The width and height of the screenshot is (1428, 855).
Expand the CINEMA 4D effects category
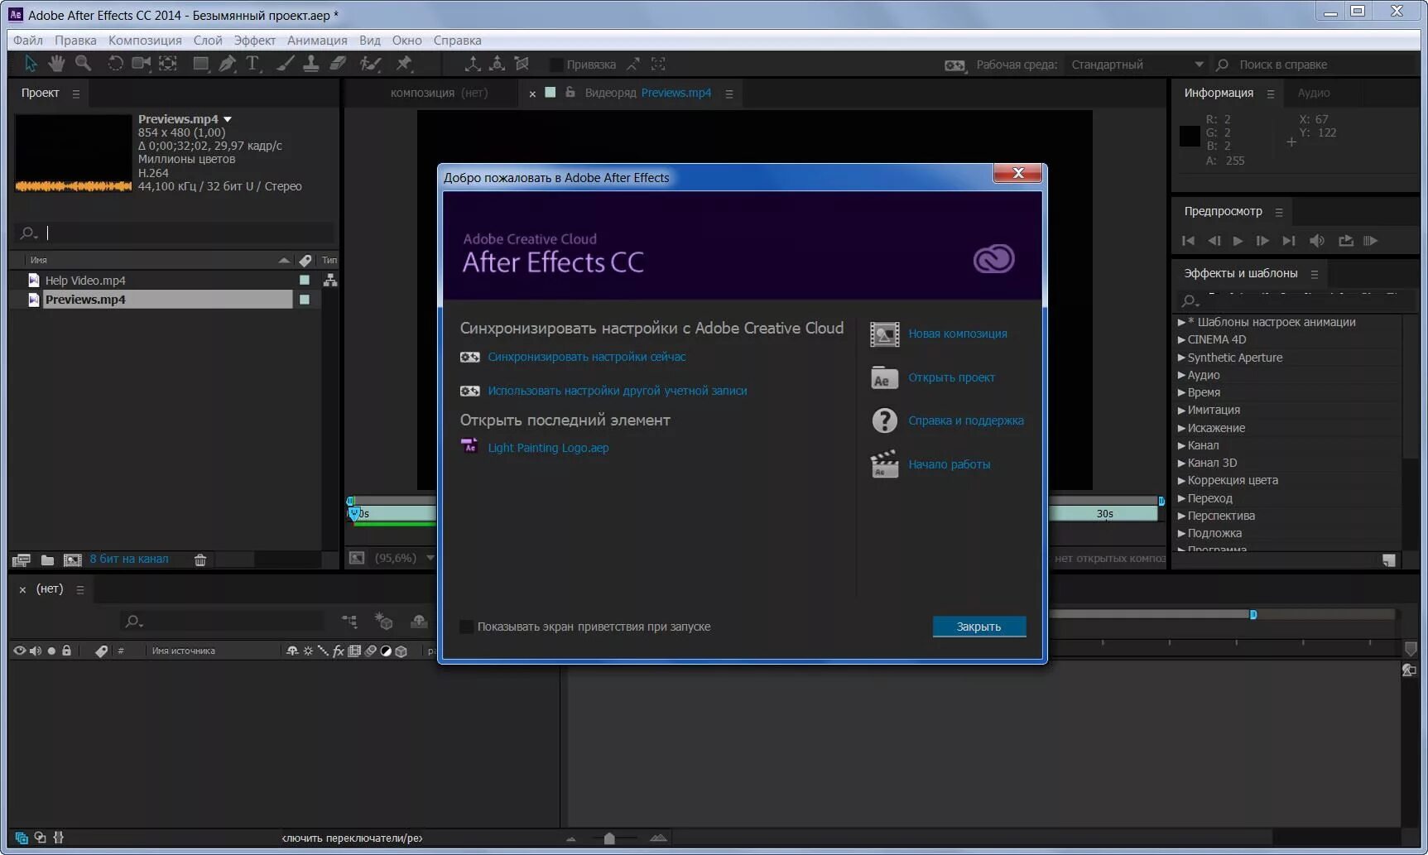[x=1181, y=339]
